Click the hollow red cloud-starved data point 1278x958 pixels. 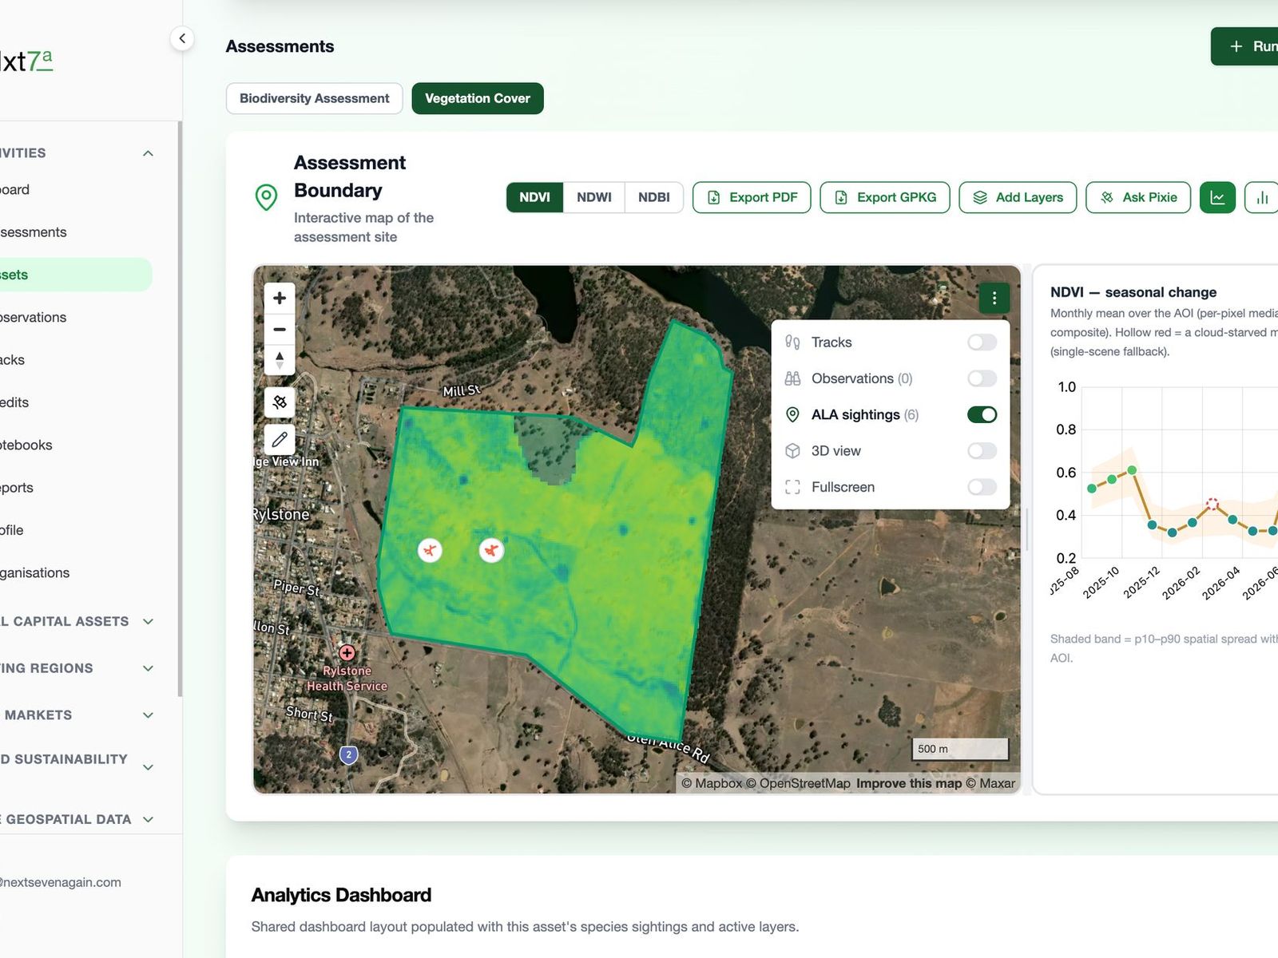pyautogui.click(x=1212, y=504)
